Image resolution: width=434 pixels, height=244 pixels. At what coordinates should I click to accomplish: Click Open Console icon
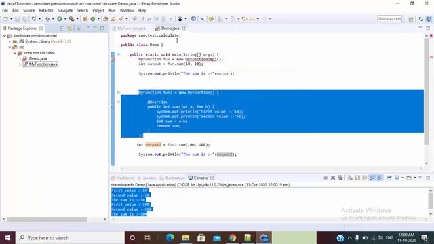tap(409, 178)
